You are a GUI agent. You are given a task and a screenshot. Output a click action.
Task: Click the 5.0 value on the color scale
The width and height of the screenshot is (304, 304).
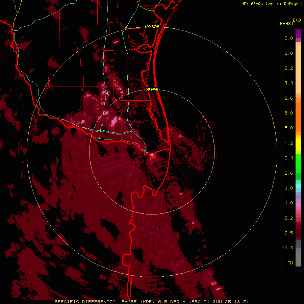(x=289, y=128)
